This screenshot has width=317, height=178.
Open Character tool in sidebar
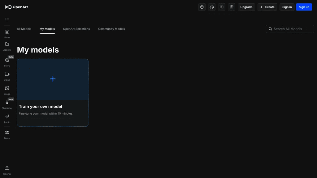pos(7,104)
